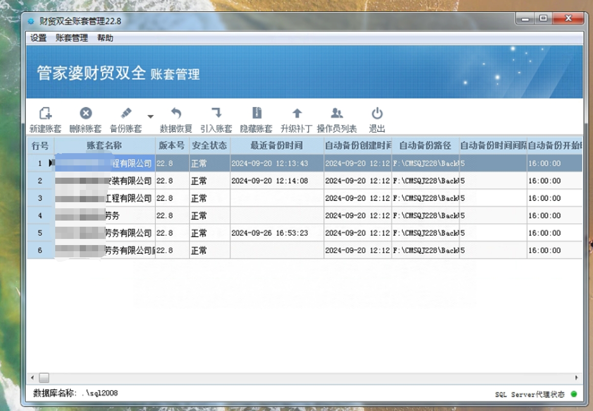Click the 安全状态 column header
Image resolution: width=593 pixels, height=411 pixels.
[x=210, y=146]
